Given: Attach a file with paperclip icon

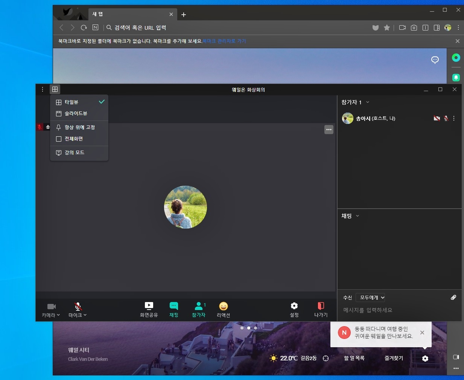Looking at the screenshot, I should 453,298.
